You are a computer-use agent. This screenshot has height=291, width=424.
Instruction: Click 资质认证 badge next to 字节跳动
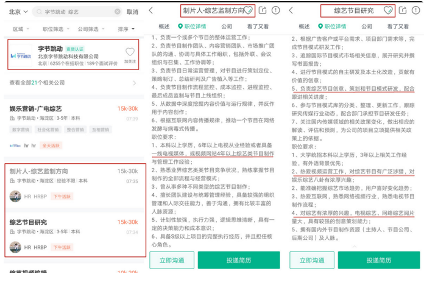(x=75, y=49)
